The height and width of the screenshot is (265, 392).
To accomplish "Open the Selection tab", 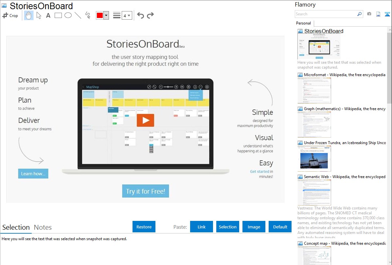I will click(x=16, y=227).
